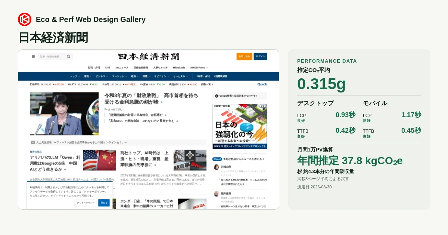Click the 0.315g CO₂ average value
The height and width of the screenshot is (235, 448).
[x=321, y=84]
